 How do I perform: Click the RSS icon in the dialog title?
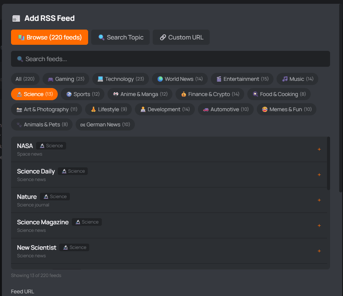click(x=16, y=18)
